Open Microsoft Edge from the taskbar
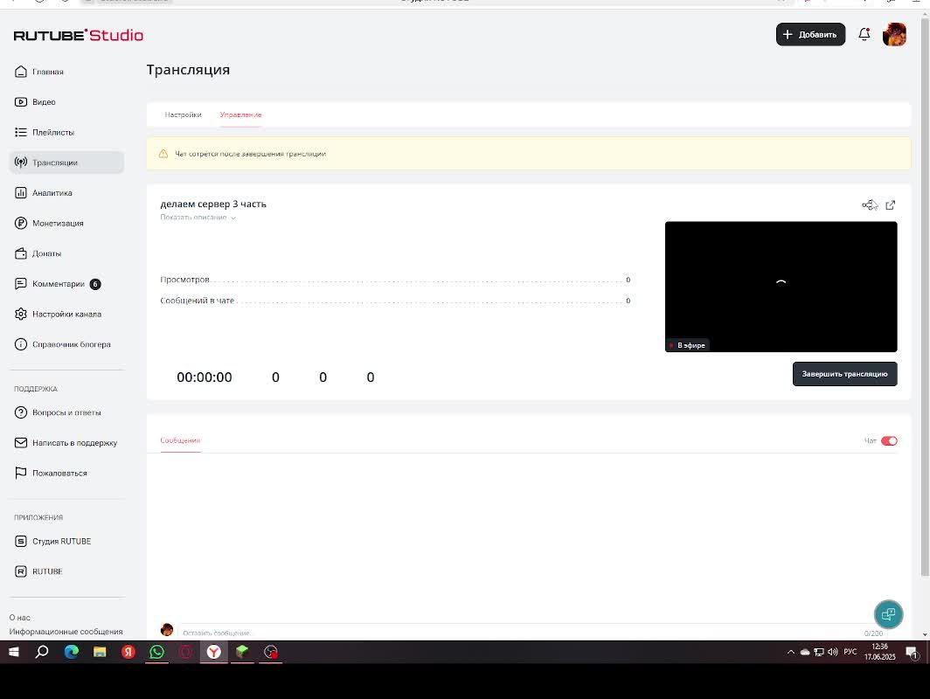 click(71, 652)
